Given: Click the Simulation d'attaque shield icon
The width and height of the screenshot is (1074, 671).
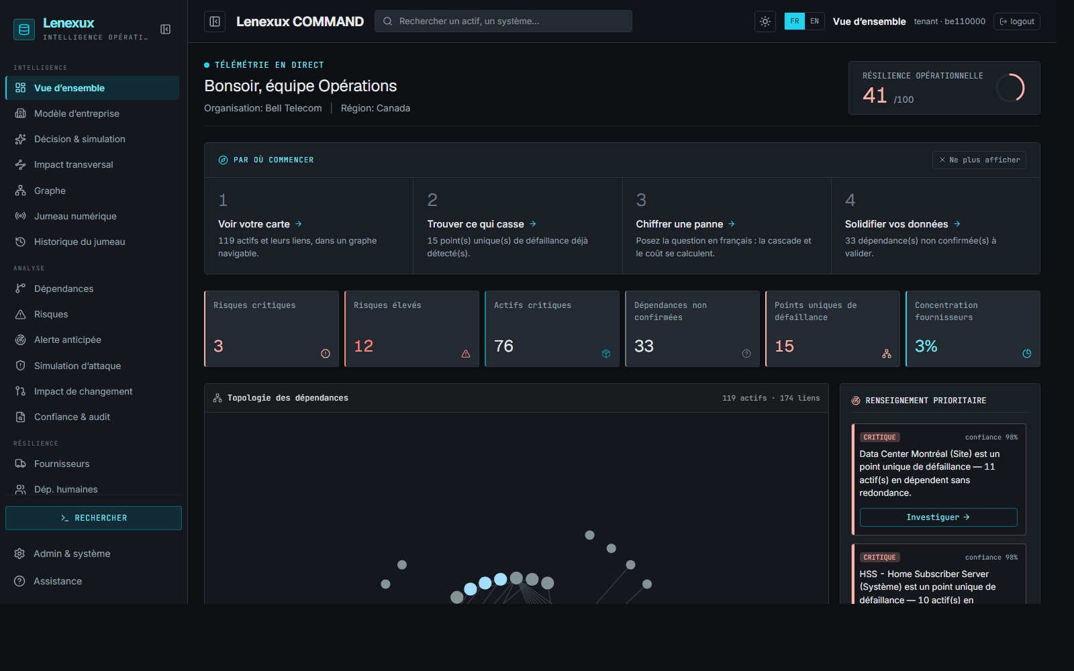Looking at the screenshot, I should (x=21, y=366).
